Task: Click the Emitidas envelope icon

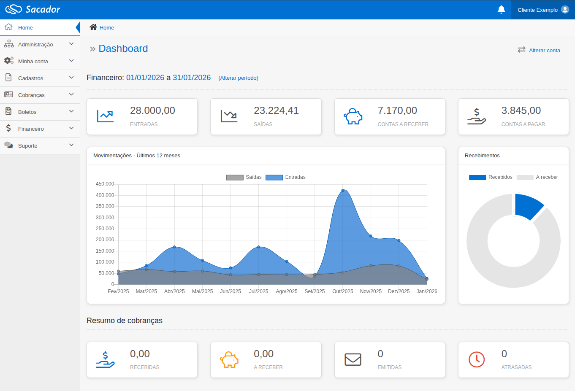Action: tap(353, 359)
